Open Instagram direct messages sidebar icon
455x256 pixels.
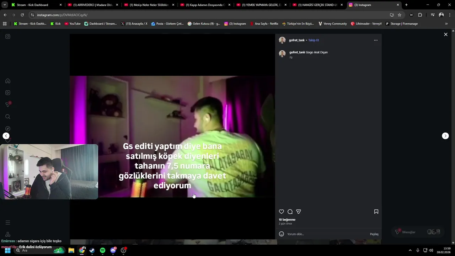coord(8,105)
